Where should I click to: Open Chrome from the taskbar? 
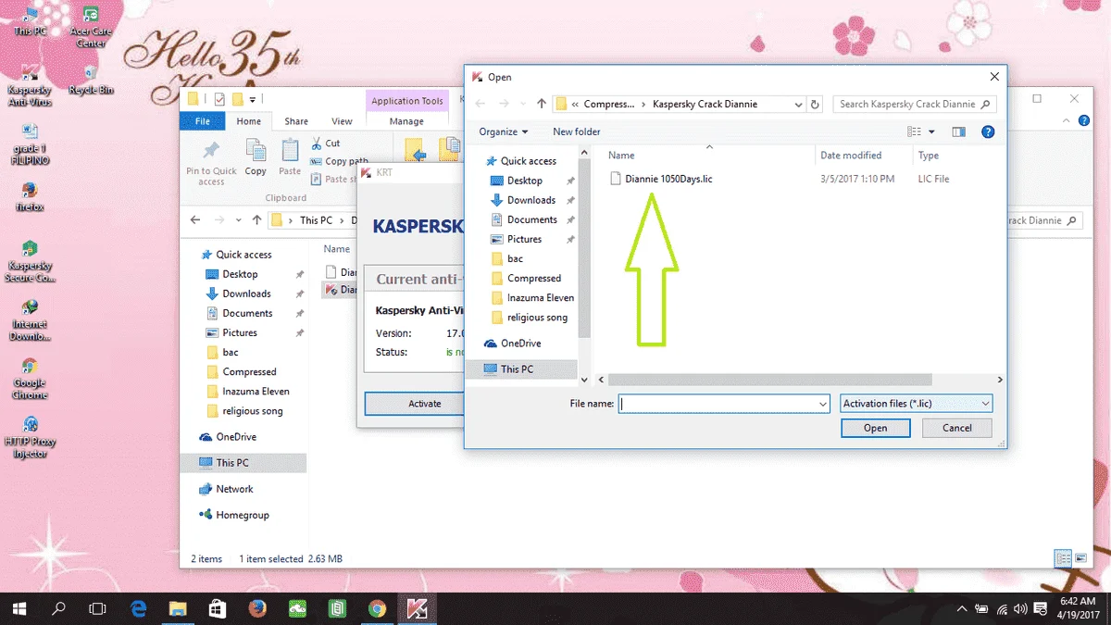377,608
